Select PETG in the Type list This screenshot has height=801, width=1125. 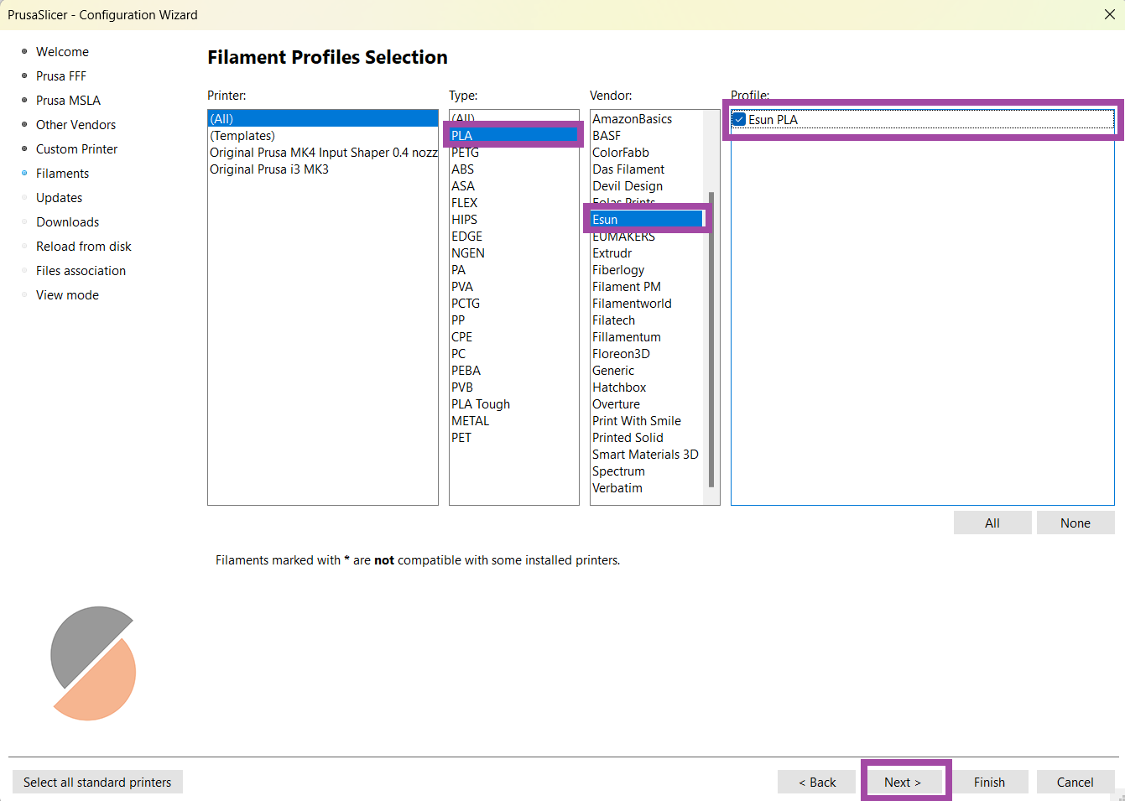point(466,153)
